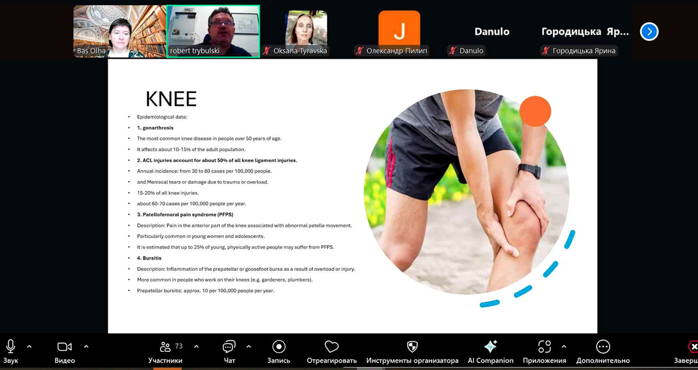Click the microphone Звук icon

[10, 347]
